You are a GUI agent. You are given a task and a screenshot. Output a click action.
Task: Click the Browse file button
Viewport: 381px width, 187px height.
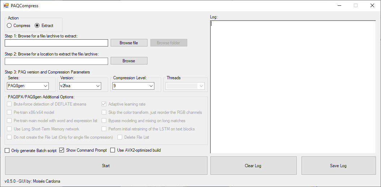click(129, 43)
